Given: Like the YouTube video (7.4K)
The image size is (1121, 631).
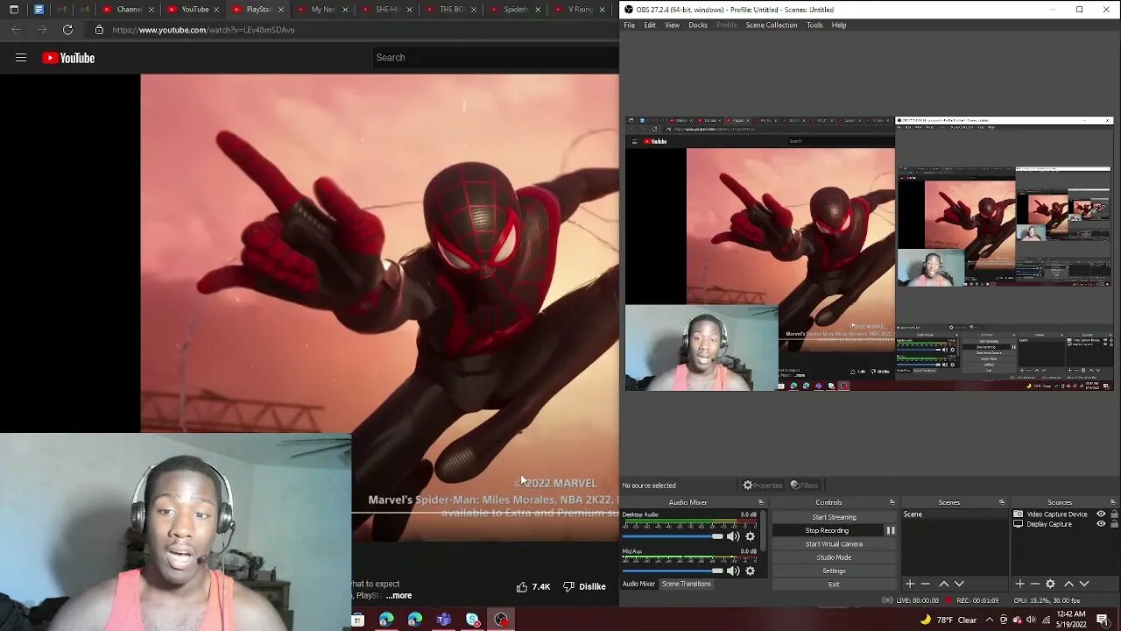Looking at the screenshot, I should [x=532, y=586].
